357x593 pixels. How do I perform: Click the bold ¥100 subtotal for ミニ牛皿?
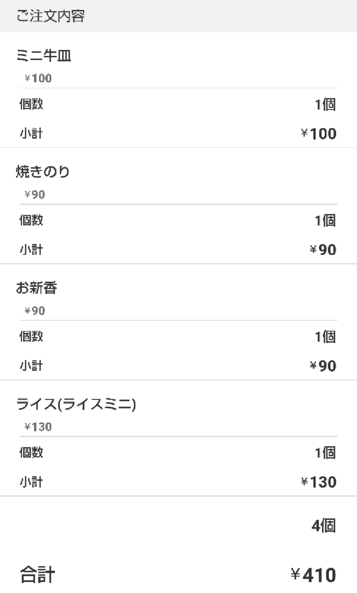pyautogui.click(x=319, y=133)
